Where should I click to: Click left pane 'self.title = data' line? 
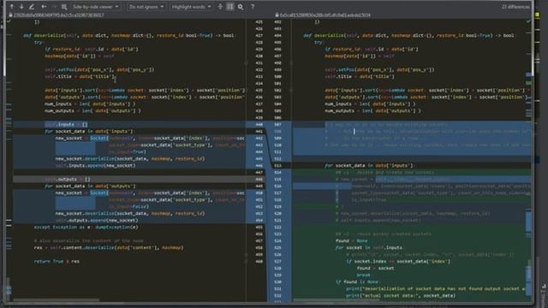[80, 76]
